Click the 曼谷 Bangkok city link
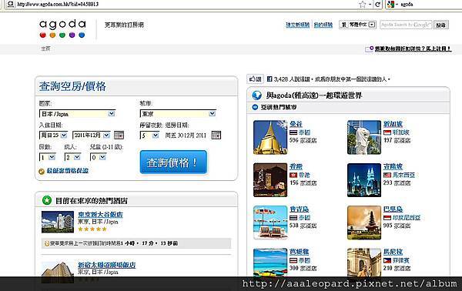The image size is (462, 291). coord(296,124)
